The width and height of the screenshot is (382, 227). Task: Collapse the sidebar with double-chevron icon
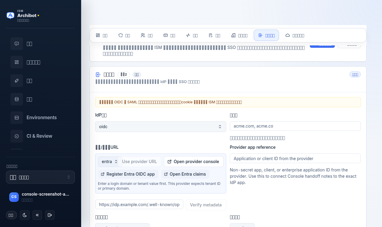(x=37, y=215)
